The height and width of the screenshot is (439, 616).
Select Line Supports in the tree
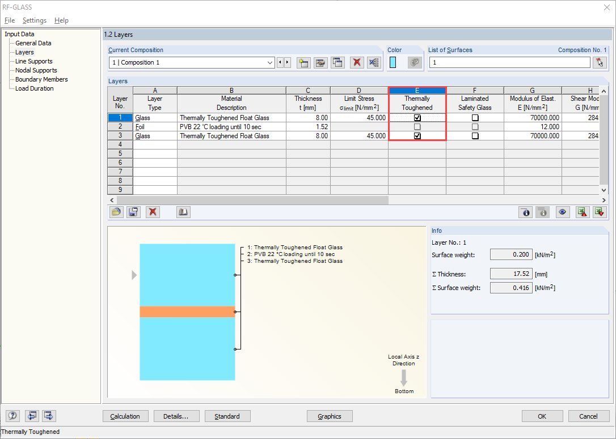(x=34, y=61)
